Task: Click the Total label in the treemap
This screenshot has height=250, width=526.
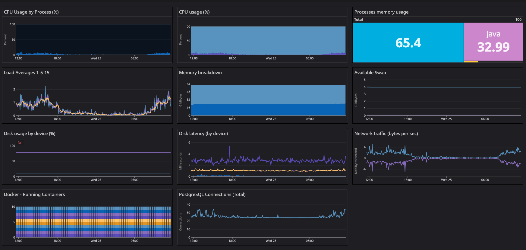Action: (x=358, y=19)
